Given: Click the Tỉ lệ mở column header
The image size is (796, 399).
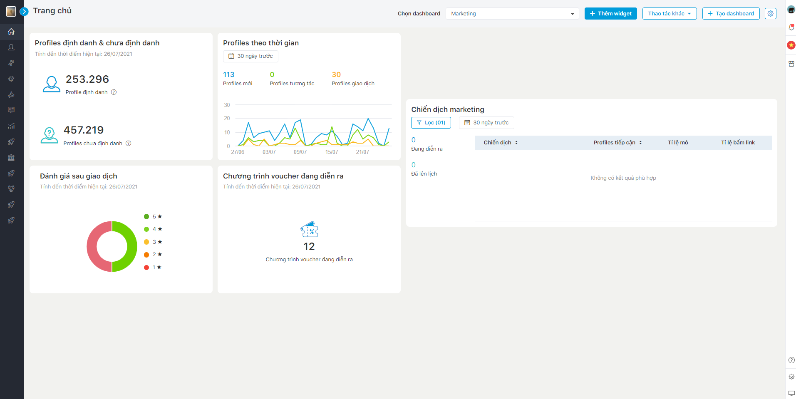Looking at the screenshot, I should coord(678,143).
